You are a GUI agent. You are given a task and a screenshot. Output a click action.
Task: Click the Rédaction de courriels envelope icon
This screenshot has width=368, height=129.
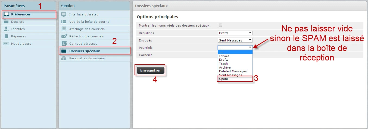tap(64, 36)
